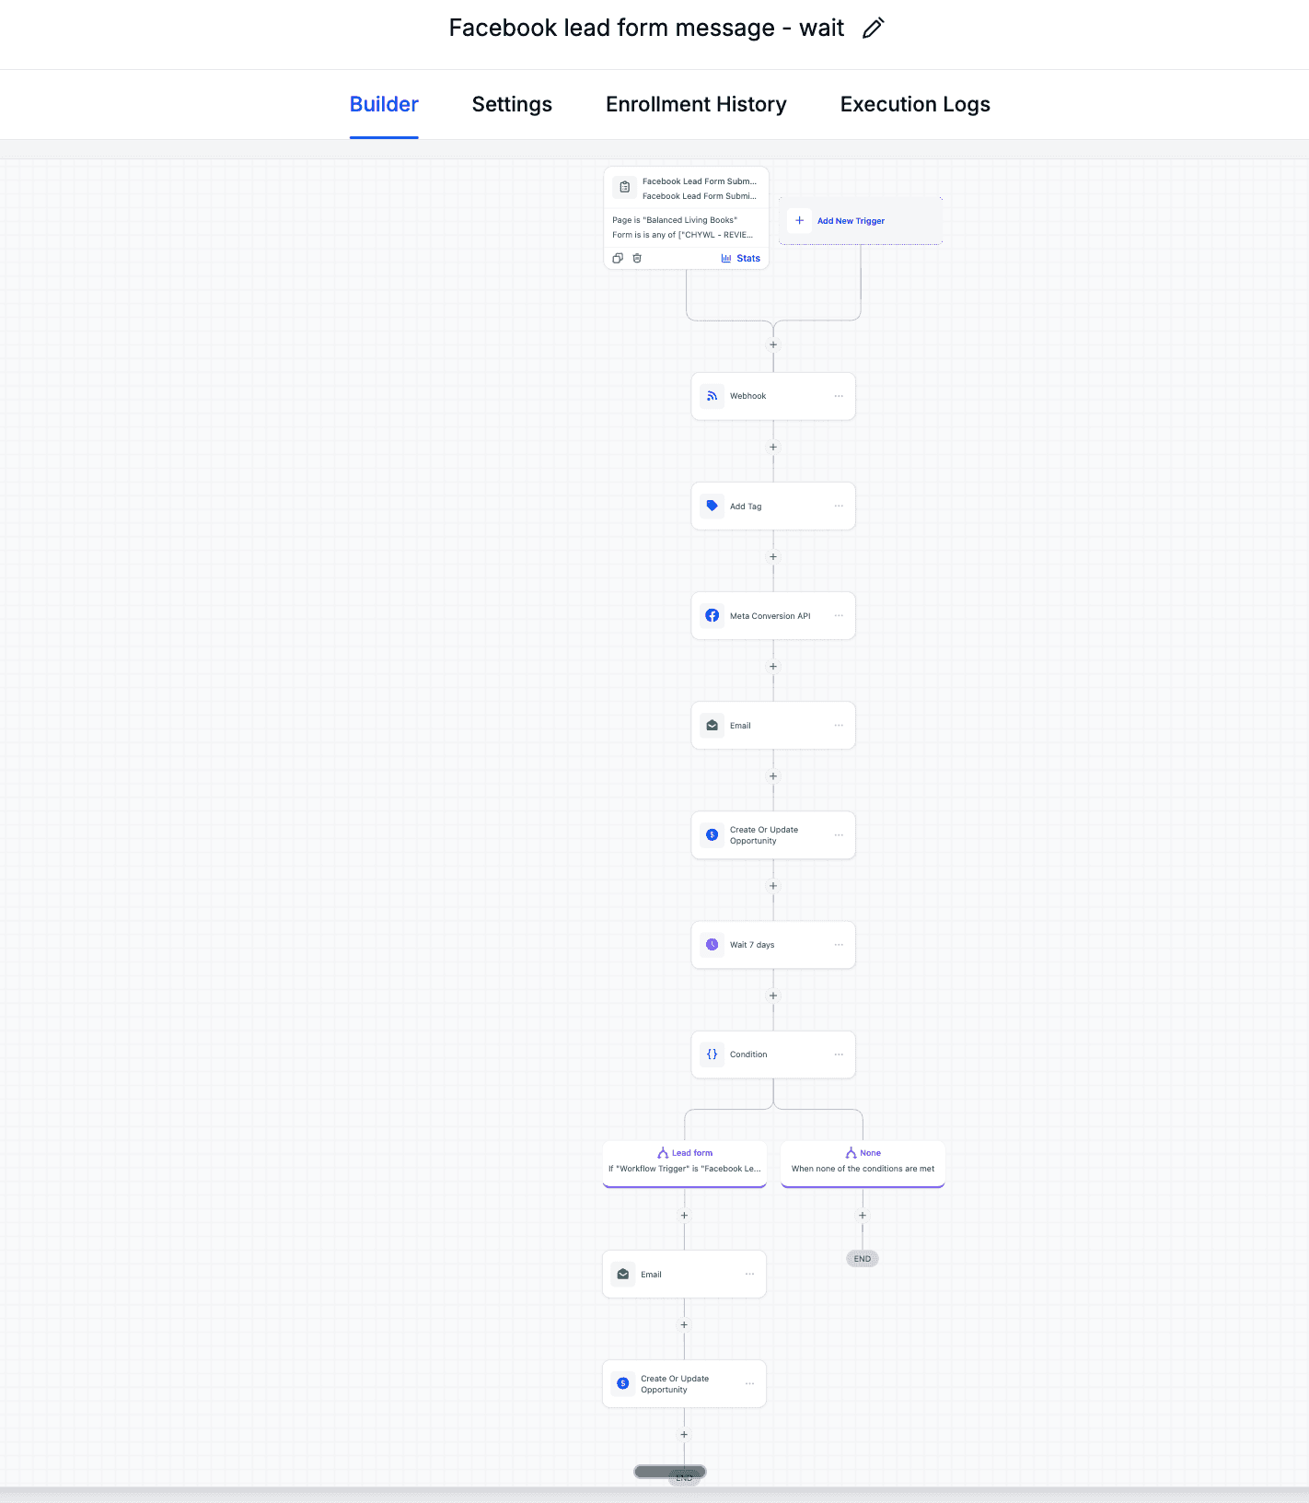View the Execution Logs tab

915,104
